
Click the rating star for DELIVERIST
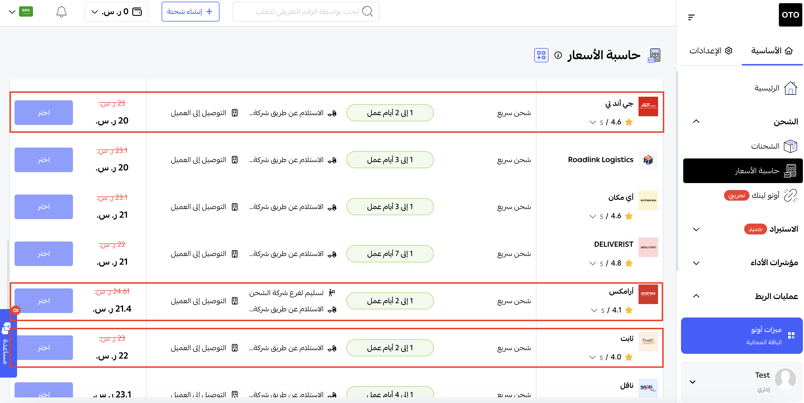pyautogui.click(x=629, y=263)
